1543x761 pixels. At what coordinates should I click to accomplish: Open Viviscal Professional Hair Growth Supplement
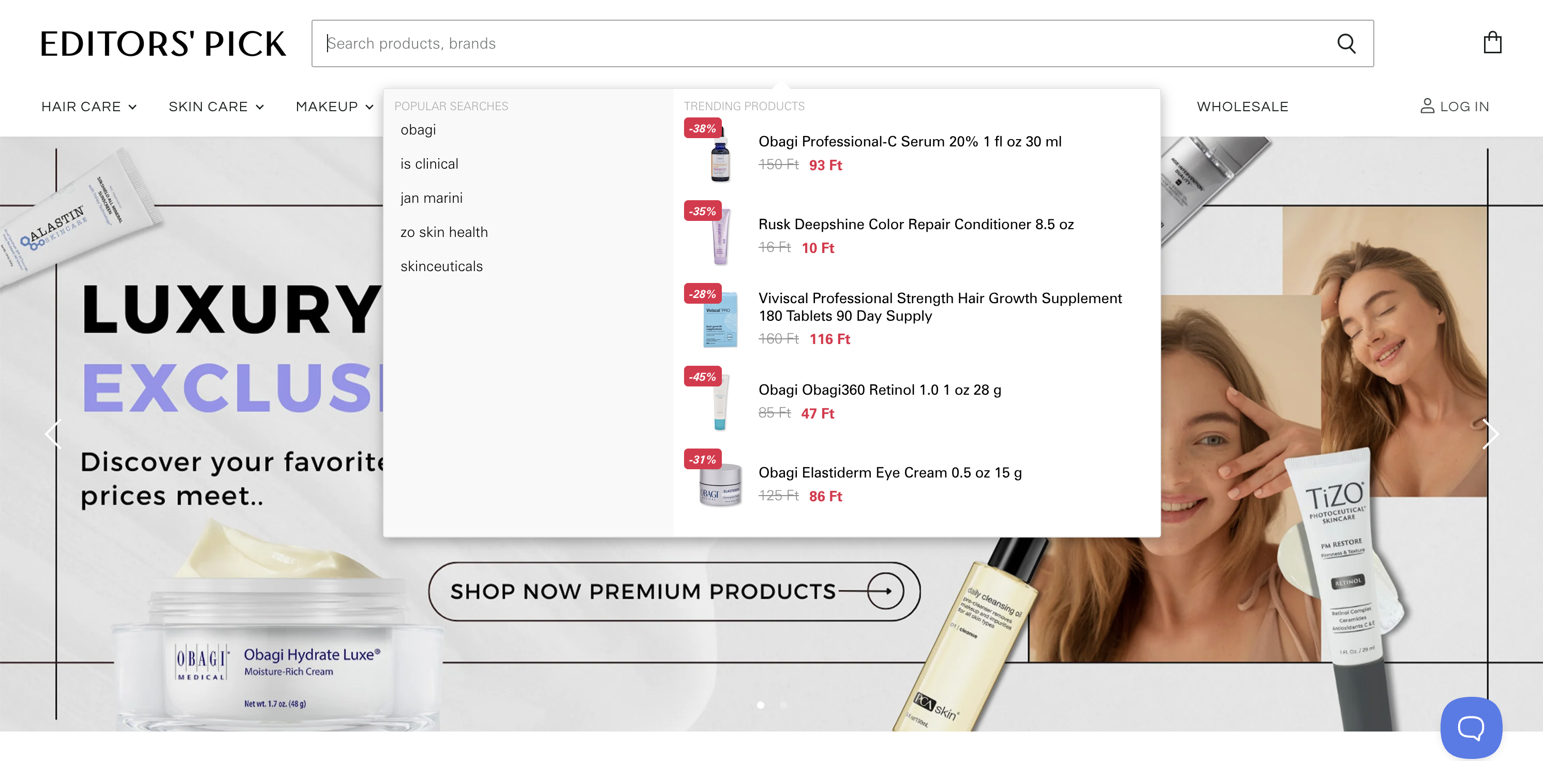pos(940,307)
